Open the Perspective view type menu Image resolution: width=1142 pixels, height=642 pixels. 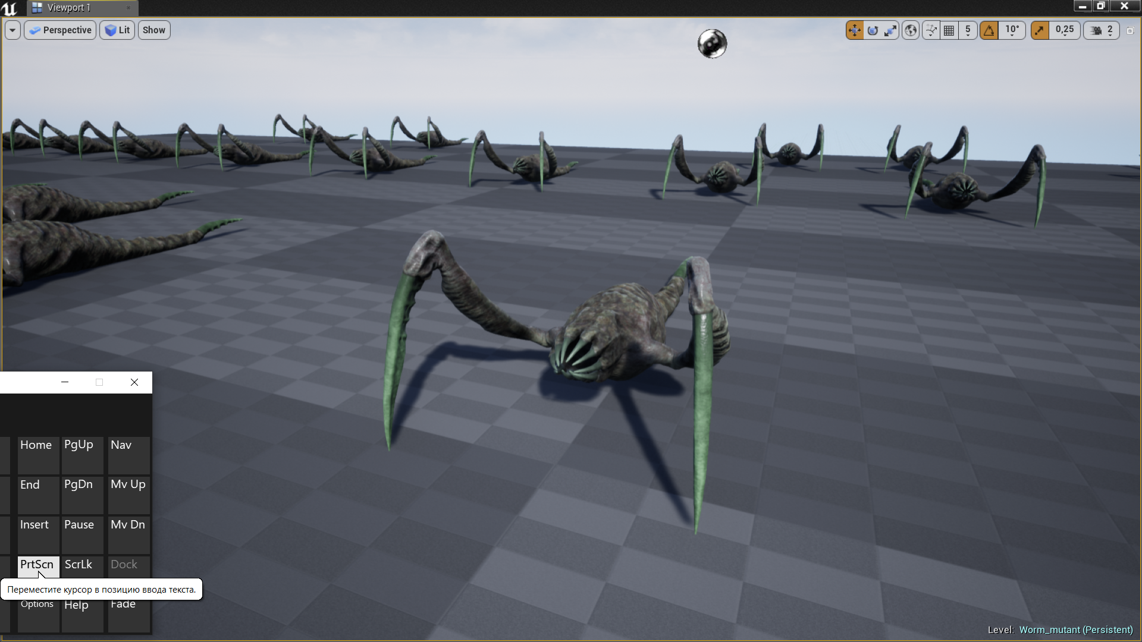point(60,30)
